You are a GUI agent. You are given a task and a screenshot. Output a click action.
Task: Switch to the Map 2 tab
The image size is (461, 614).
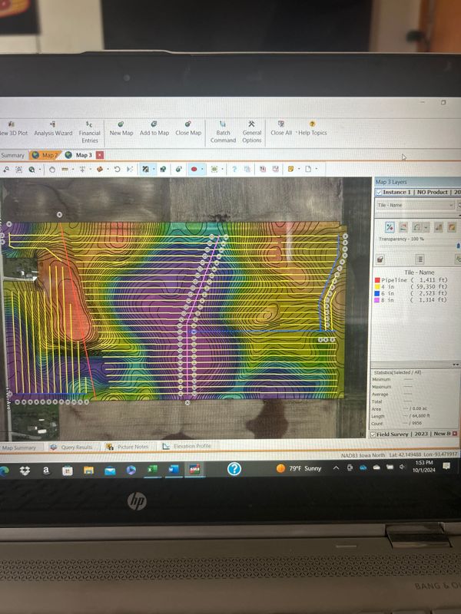click(x=45, y=156)
